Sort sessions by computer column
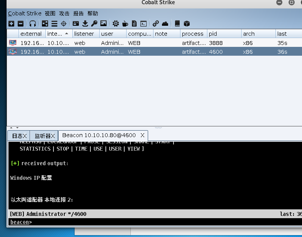Image resolution: width=302 pixels, height=237 pixels. point(140,34)
